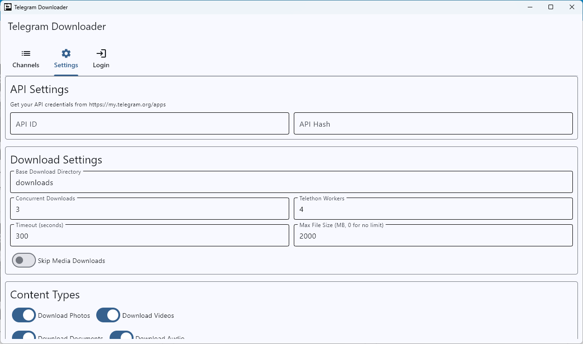Edit the Timeout seconds value
Image resolution: width=583 pixels, height=344 pixels.
(149, 235)
